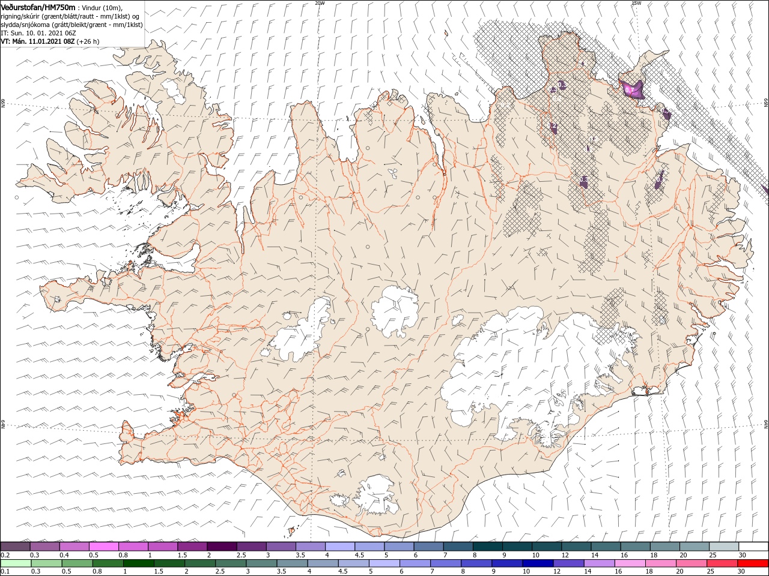Click the dark purple snow swatch labeled 2
The image size is (769, 576).
coord(222,547)
